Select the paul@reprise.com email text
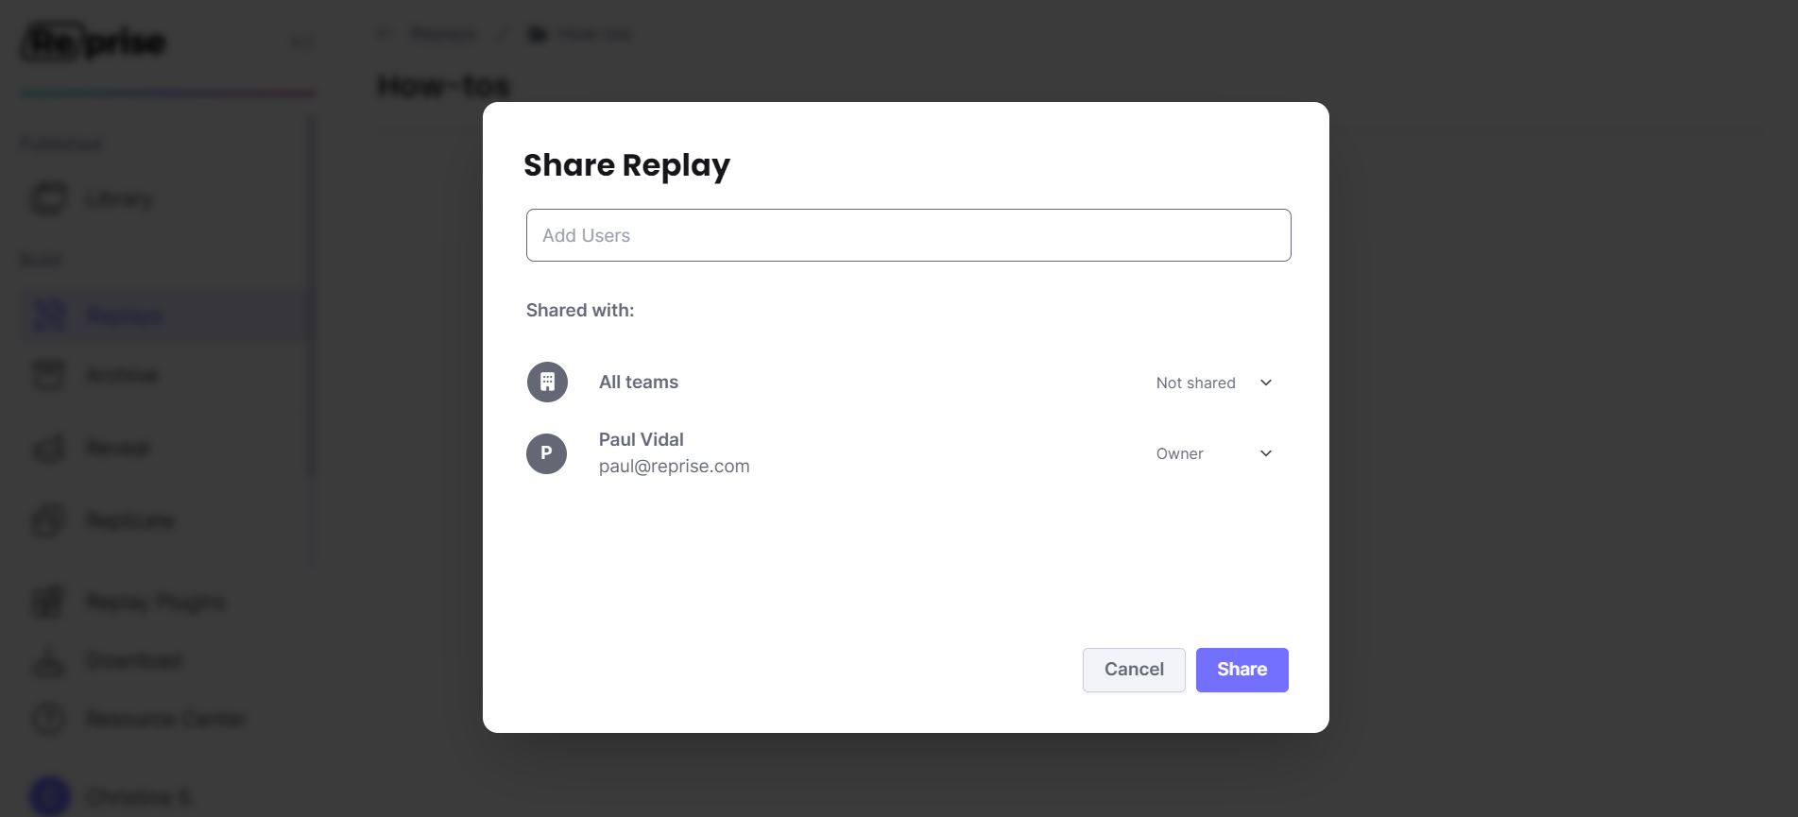 (674, 467)
